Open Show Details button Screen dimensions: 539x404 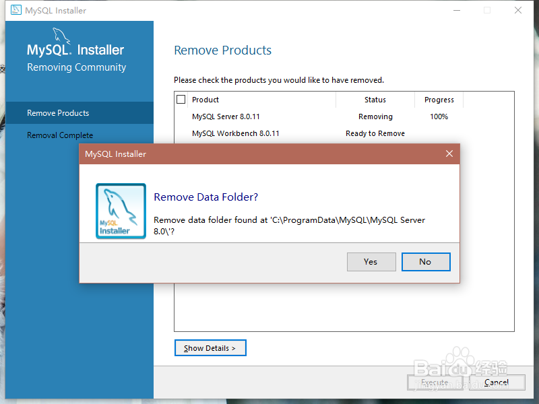click(210, 347)
